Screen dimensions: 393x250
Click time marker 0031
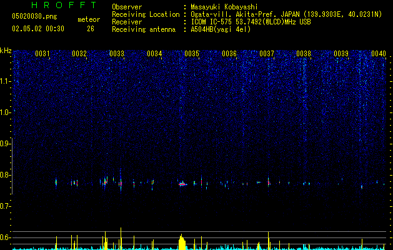point(42,54)
